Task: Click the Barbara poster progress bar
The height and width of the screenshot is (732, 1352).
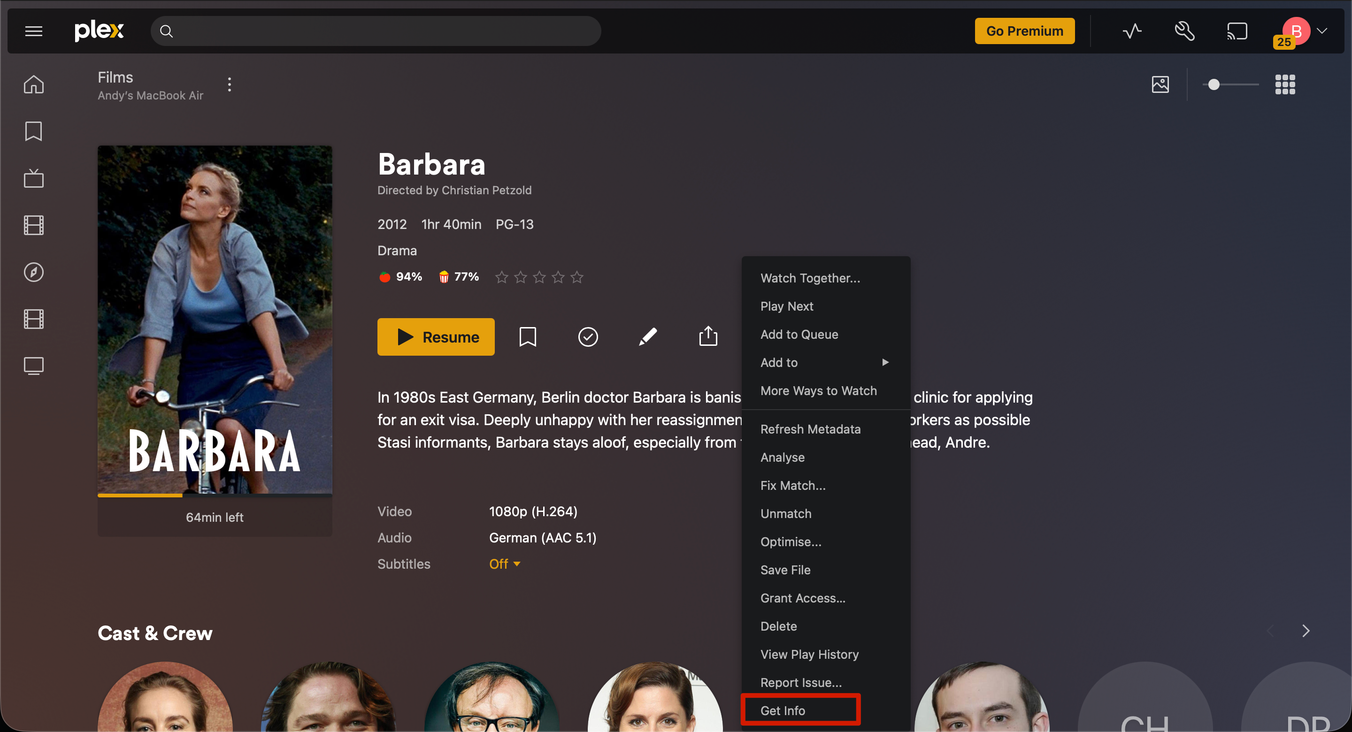Action: click(215, 496)
